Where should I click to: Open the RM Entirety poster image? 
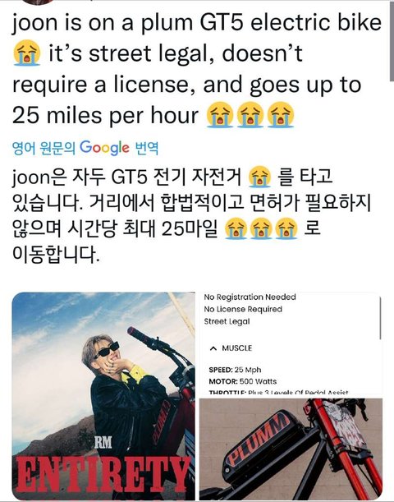pos(103,396)
